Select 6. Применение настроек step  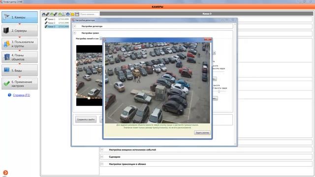pos(20,84)
